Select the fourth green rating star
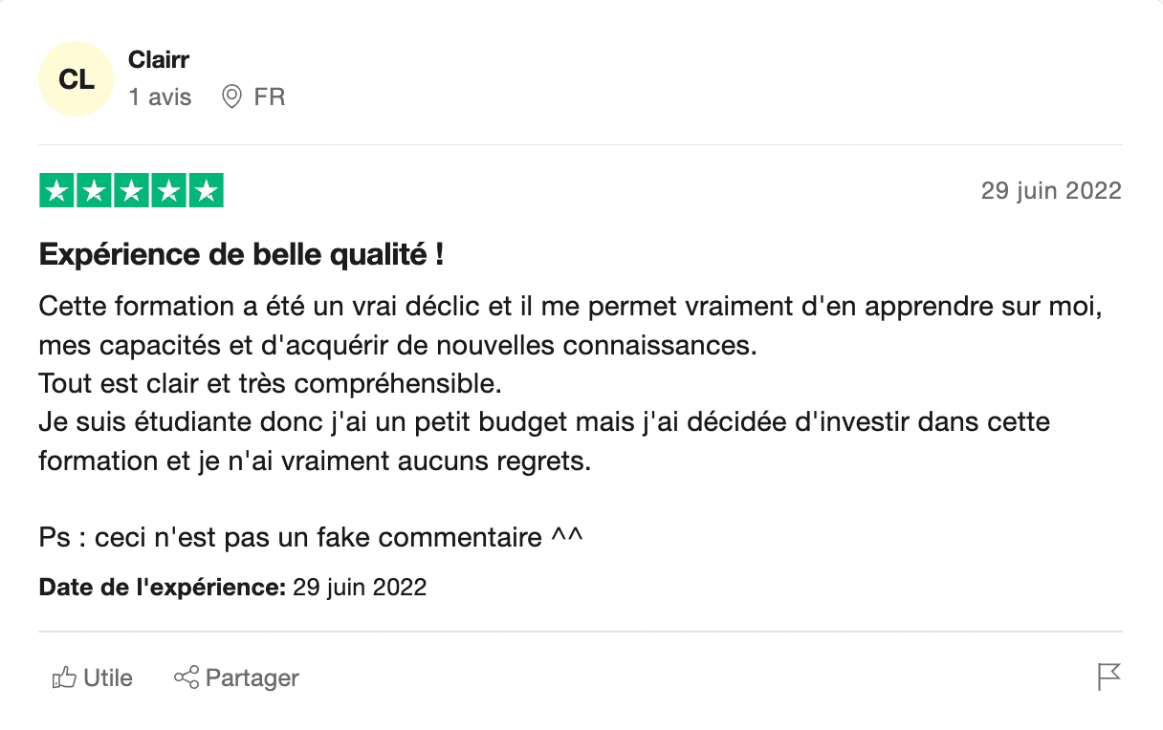 coord(168,191)
